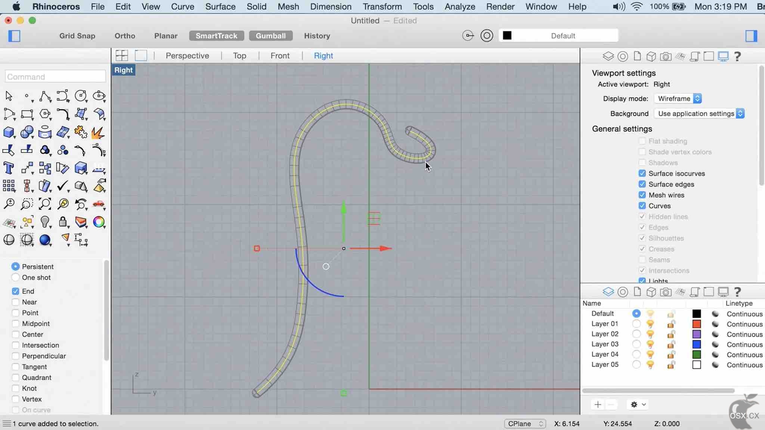
Task: Toggle Gumball off
Action: coord(270,36)
